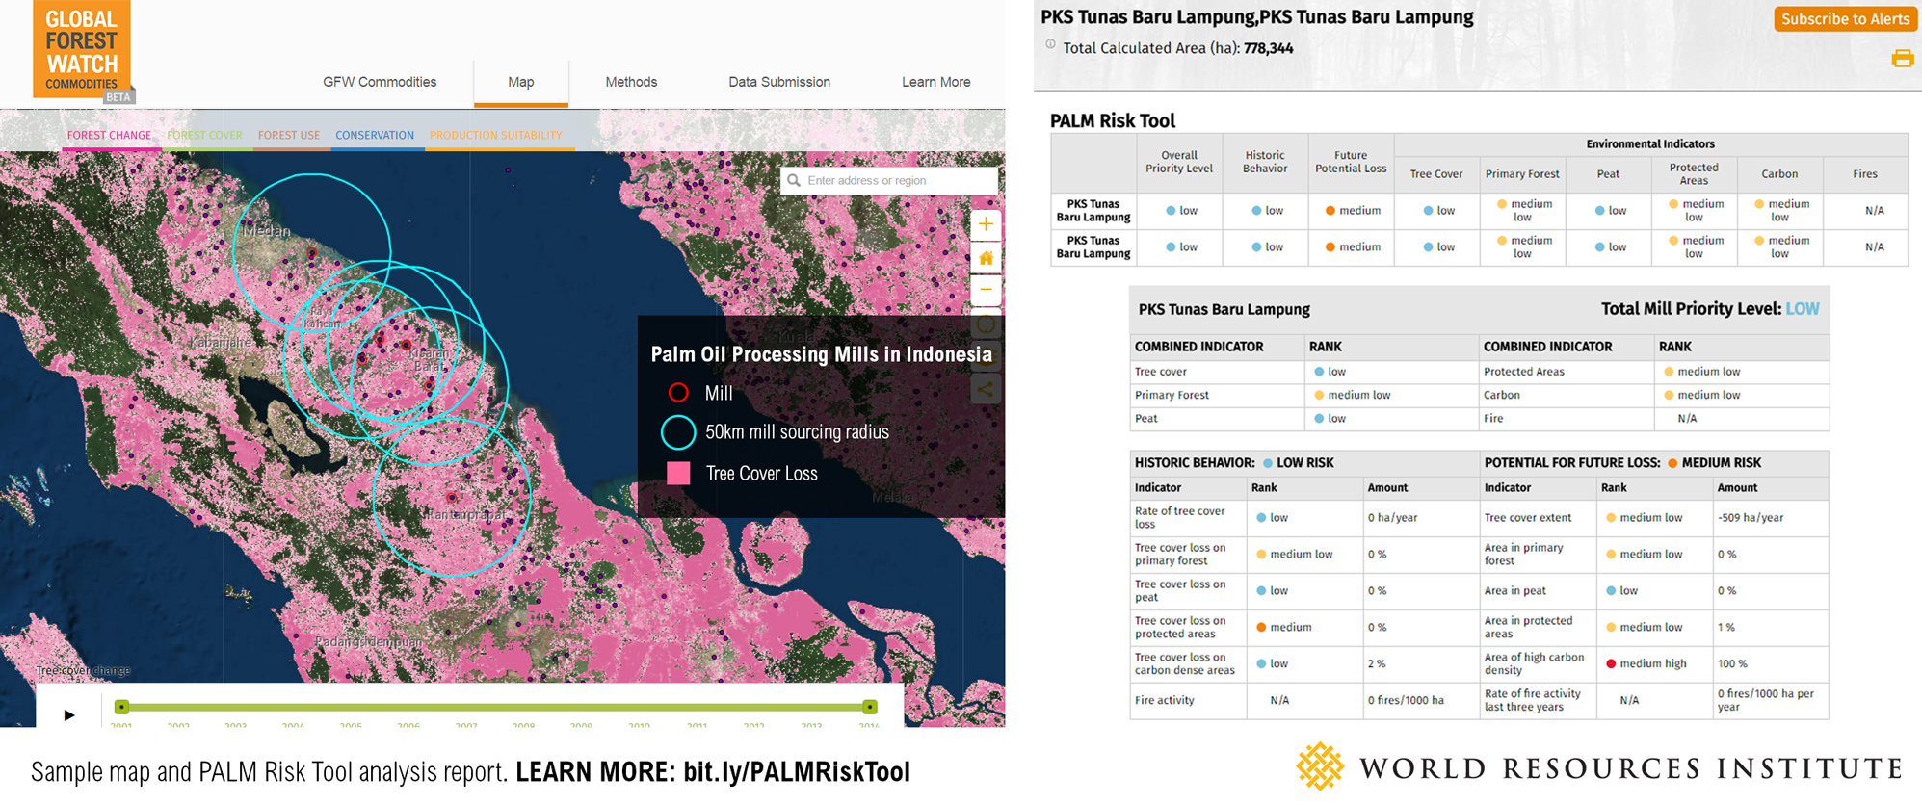Open the bit.ly/PALMRiskTool link text

(x=797, y=772)
